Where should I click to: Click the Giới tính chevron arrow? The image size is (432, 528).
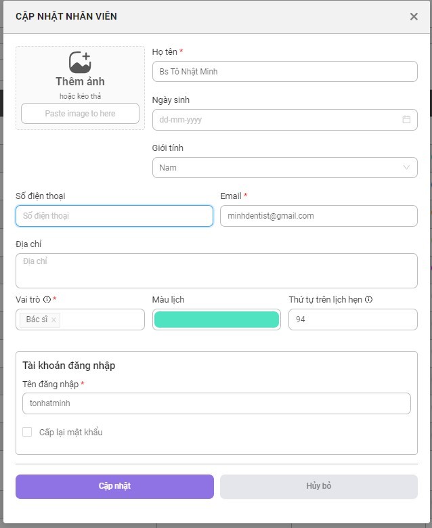(x=406, y=168)
